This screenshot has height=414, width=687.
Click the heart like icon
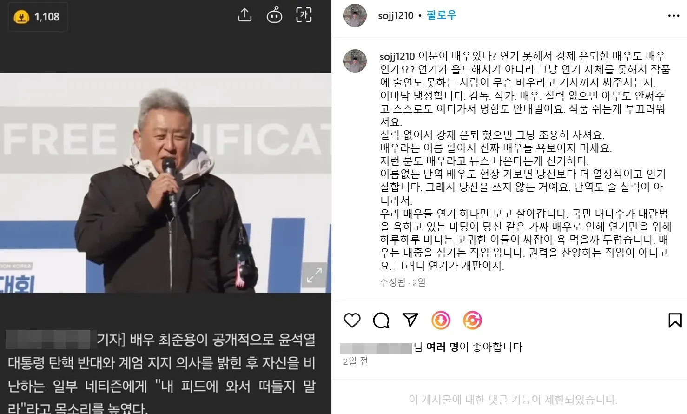coord(352,320)
